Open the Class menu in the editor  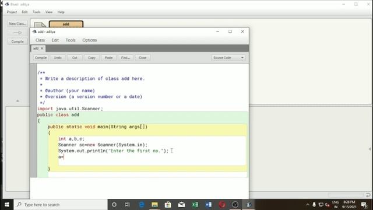coord(40,40)
